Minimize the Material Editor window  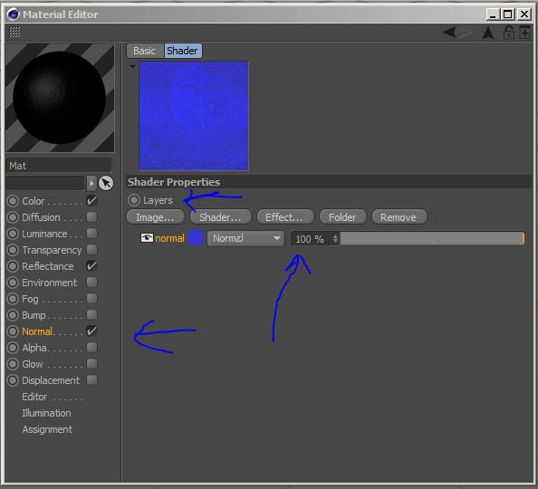(493, 14)
